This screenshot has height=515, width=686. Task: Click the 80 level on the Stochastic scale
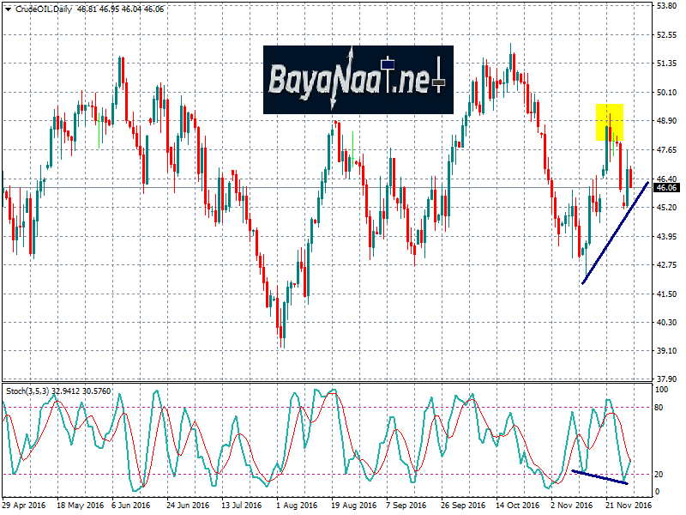pos(660,407)
